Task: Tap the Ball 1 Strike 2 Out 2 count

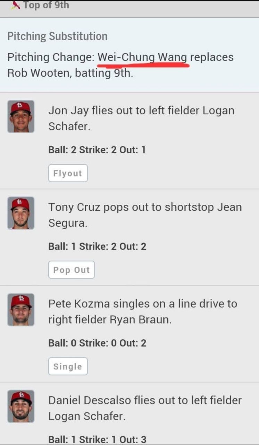Action: (97, 246)
